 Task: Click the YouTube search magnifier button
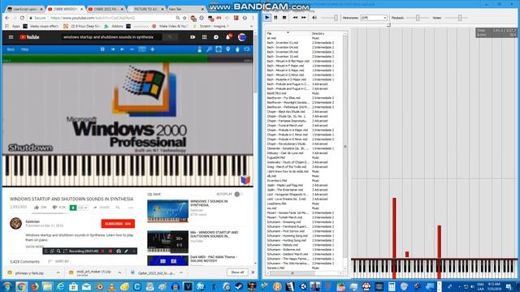[170, 37]
